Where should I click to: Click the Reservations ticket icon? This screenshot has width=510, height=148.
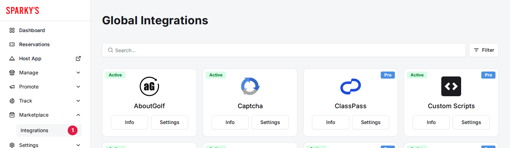(x=12, y=44)
